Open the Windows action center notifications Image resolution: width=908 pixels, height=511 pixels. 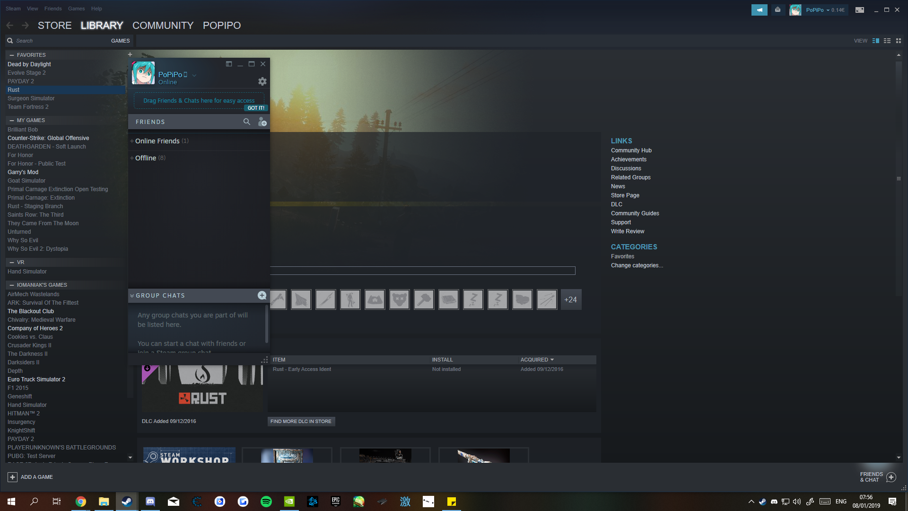coord(892,502)
